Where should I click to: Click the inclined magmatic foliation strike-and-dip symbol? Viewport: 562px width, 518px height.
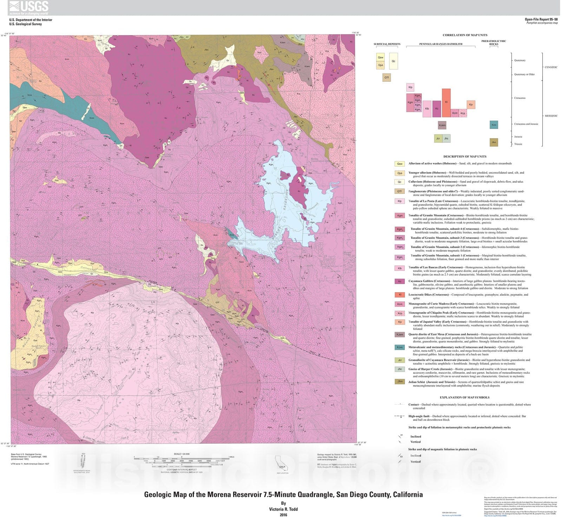(x=400, y=455)
